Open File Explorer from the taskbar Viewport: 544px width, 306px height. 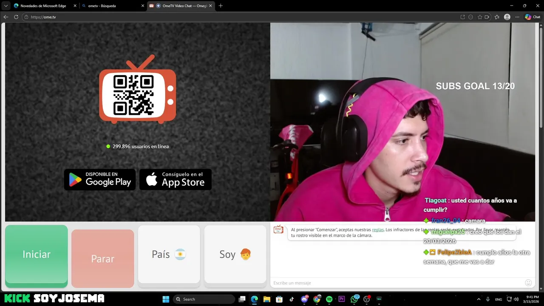click(266, 299)
